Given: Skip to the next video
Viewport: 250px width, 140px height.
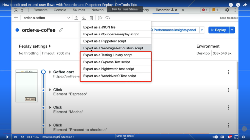Looking at the screenshot, I should (16, 137).
